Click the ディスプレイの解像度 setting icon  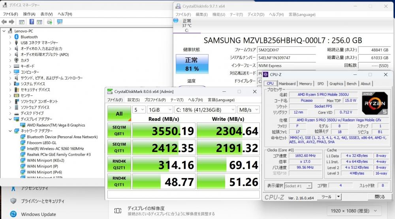click(x=118, y=211)
